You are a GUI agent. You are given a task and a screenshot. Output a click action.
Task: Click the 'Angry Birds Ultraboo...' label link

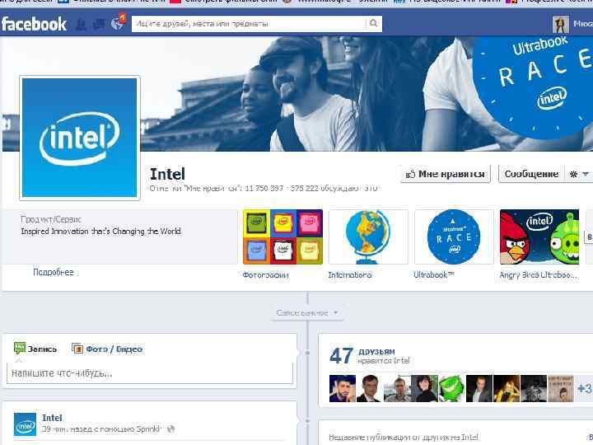539,275
